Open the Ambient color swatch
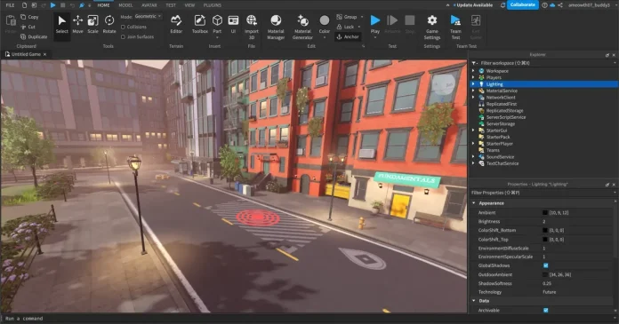Screen dimensions: 619x324 coord(545,213)
